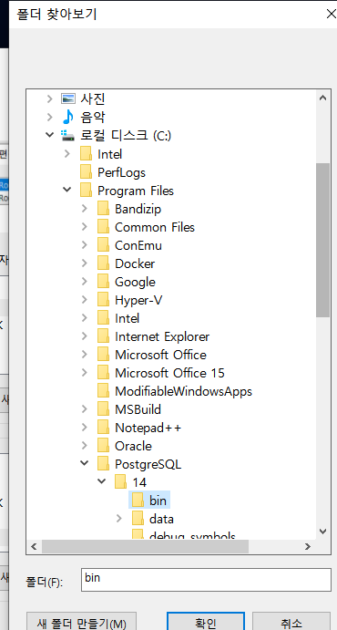Image resolution: width=337 pixels, height=630 pixels.
Task: Click the tree's scroll up arrow
Action: click(x=322, y=98)
